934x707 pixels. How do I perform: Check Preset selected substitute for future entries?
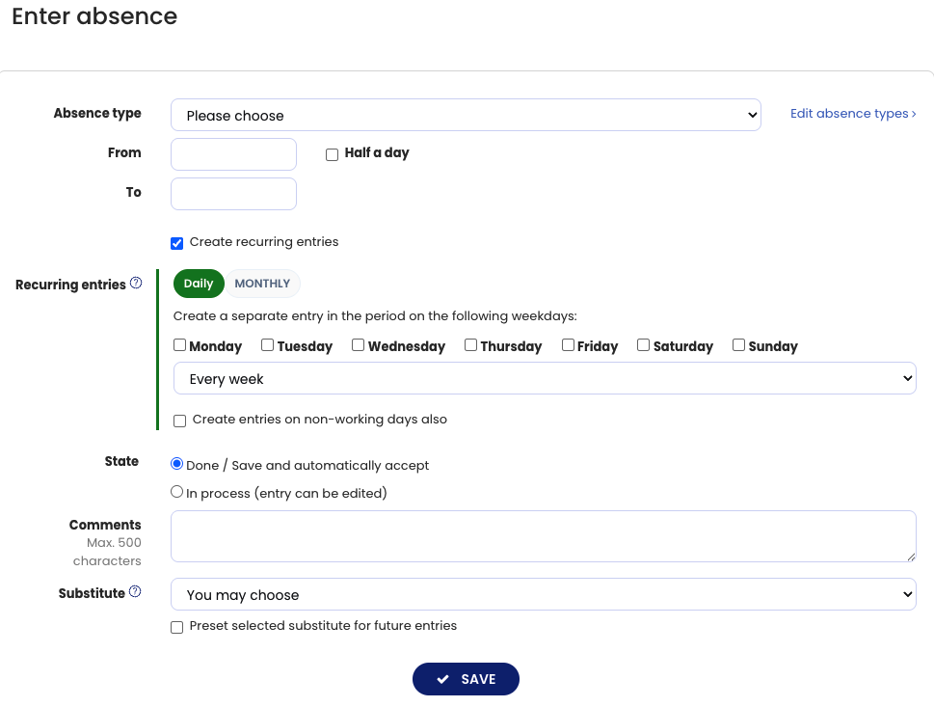176,627
